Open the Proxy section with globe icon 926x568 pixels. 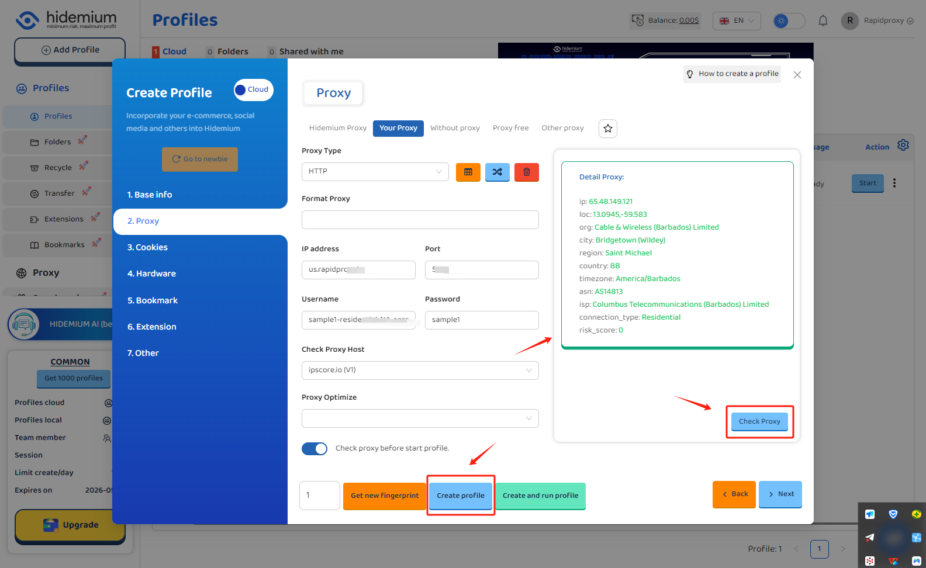[x=38, y=273]
